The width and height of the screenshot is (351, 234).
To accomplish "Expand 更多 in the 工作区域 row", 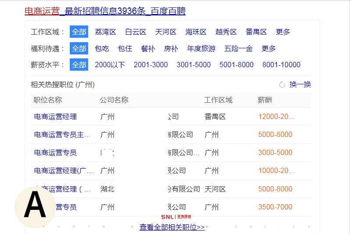I will pos(283,32).
